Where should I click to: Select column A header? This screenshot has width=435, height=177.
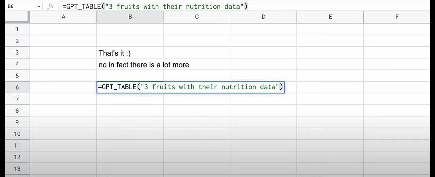point(63,17)
